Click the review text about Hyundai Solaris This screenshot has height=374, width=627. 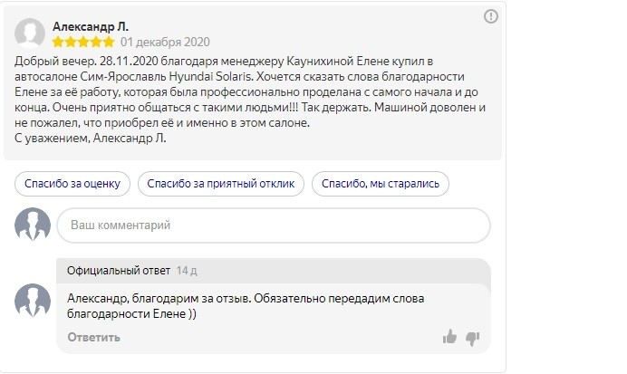pyautogui.click(x=250, y=100)
